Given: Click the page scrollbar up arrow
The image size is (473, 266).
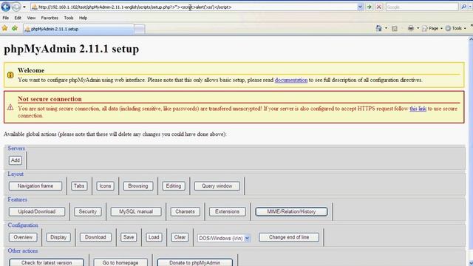Looking at the screenshot, I should pyautogui.click(x=471, y=39).
